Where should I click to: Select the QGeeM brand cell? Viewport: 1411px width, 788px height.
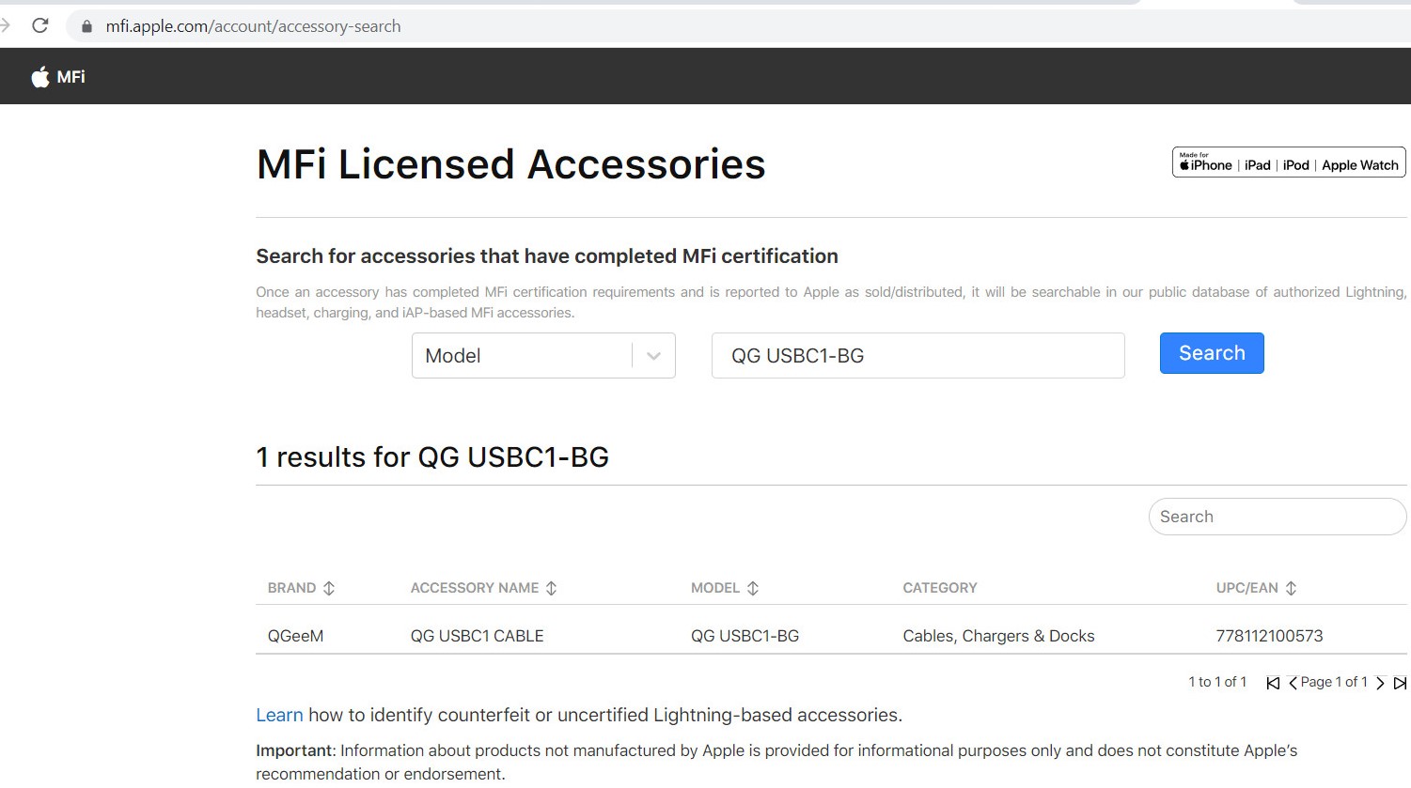click(x=295, y=636)
